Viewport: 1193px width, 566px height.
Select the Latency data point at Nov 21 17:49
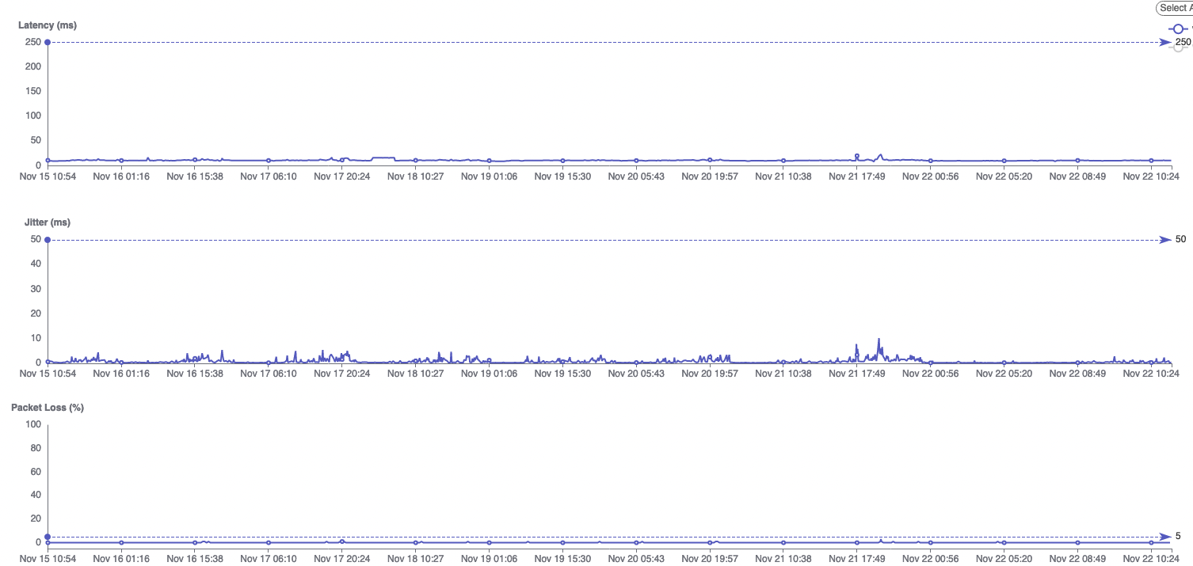pyautogui.click(x=857, y=156)
